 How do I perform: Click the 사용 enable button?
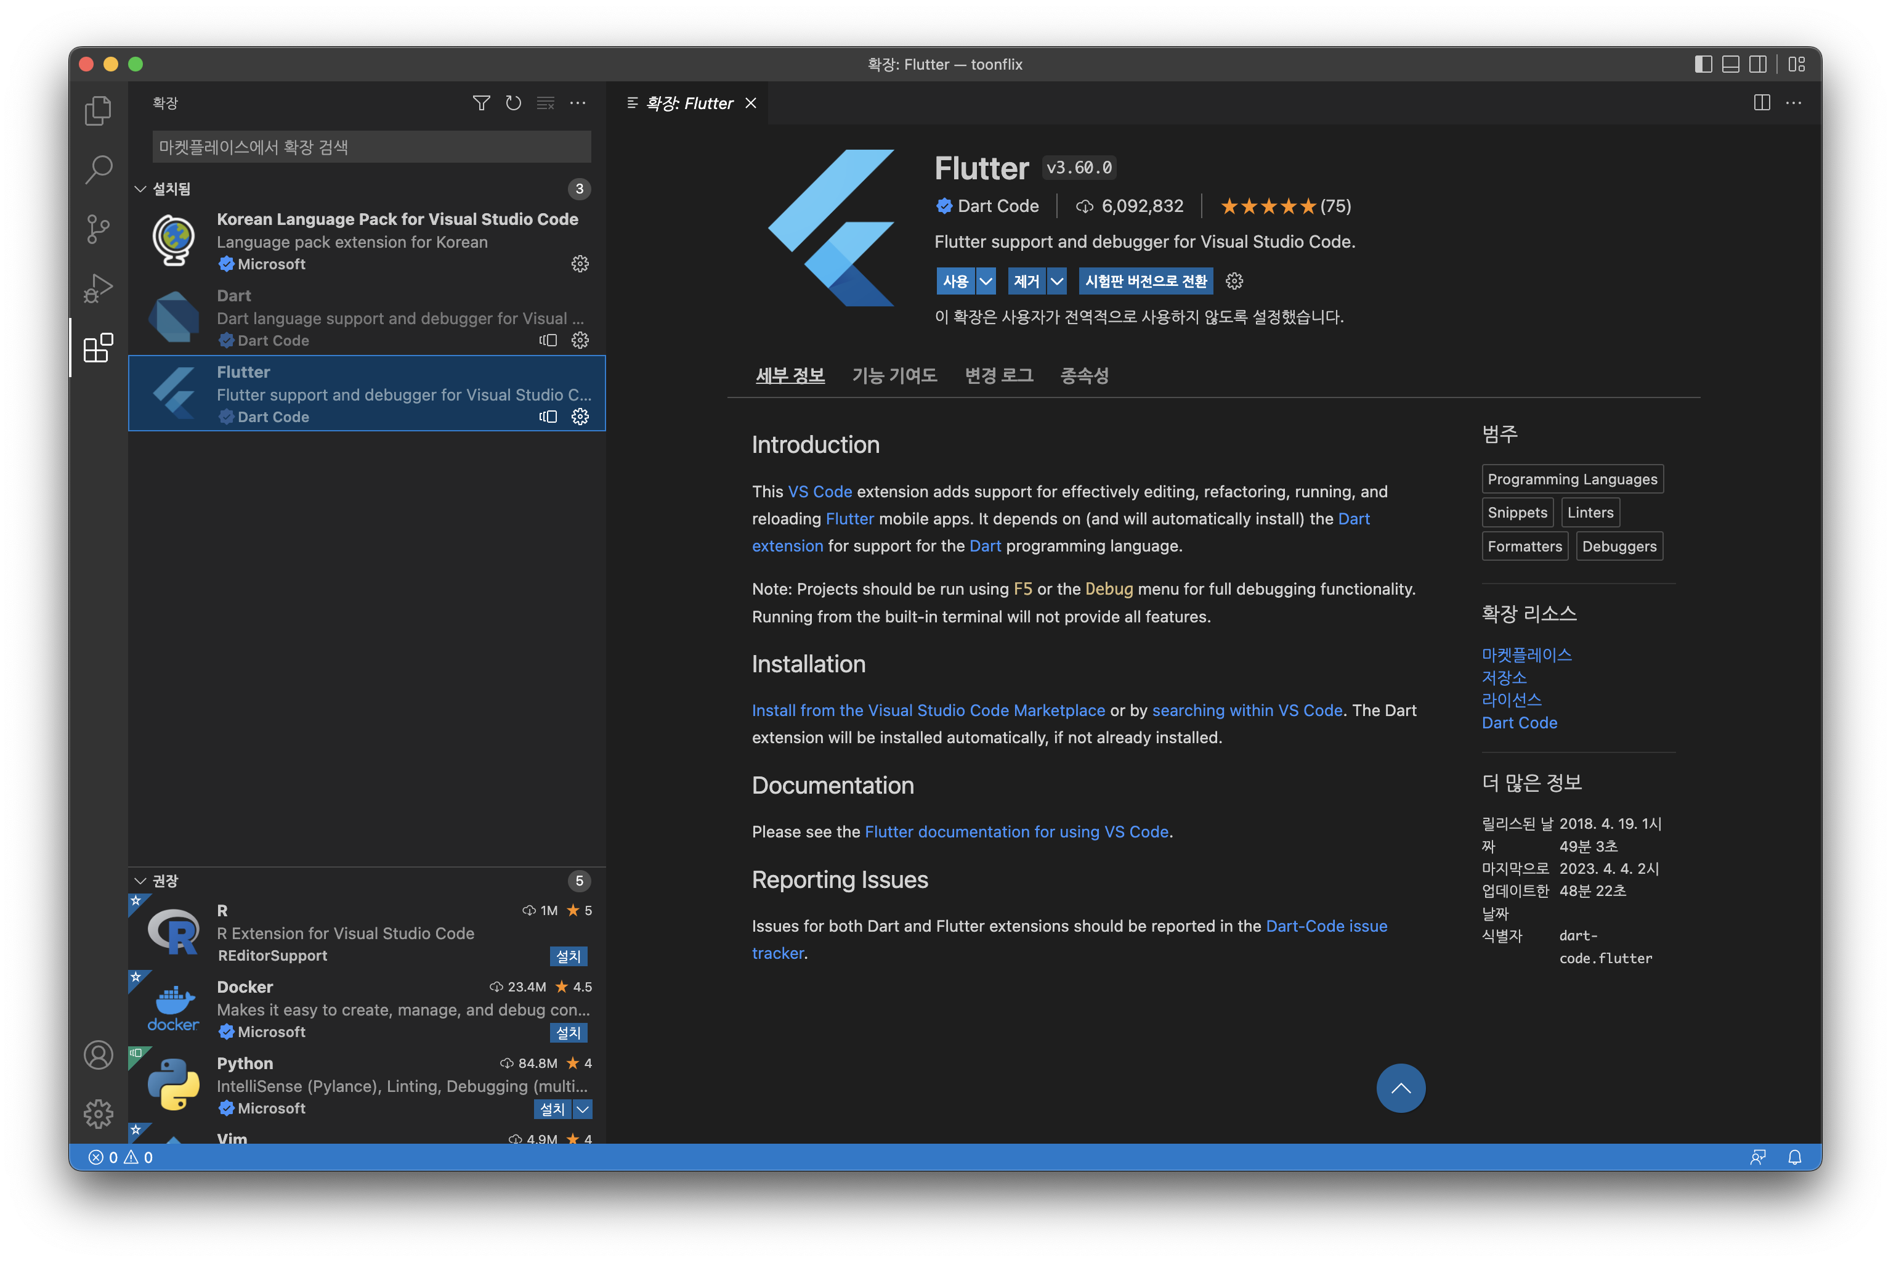point(955,281)
